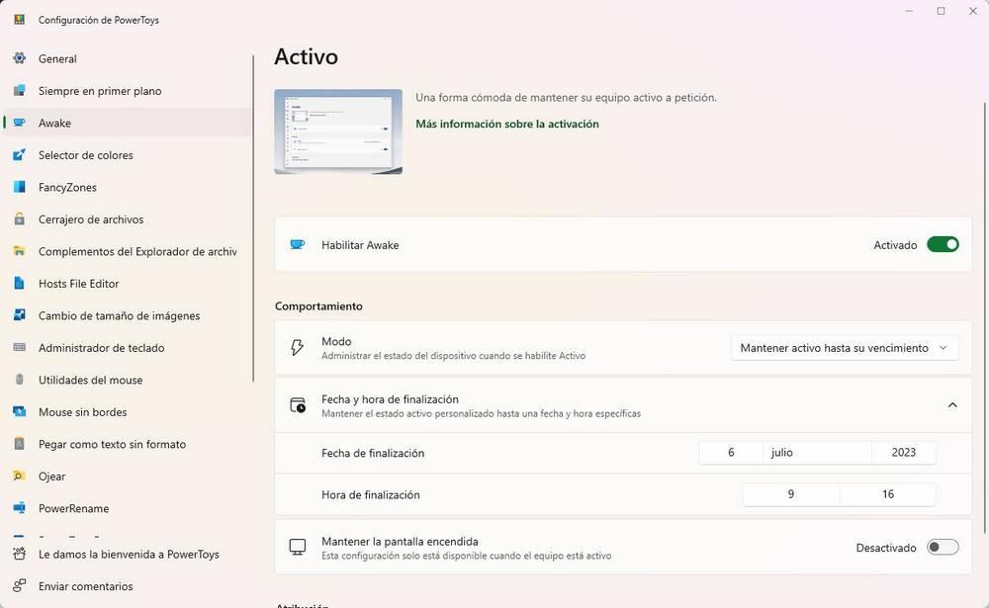
Task: Click the Mouse sin bordes icon
Action: tap(20, 412)
